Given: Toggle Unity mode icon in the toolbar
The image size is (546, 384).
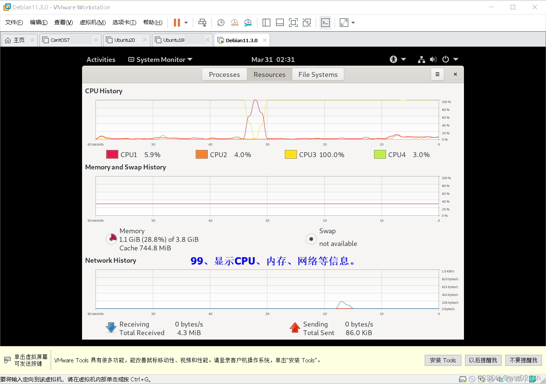Looking at the screenshot, I should pos(307,23).
